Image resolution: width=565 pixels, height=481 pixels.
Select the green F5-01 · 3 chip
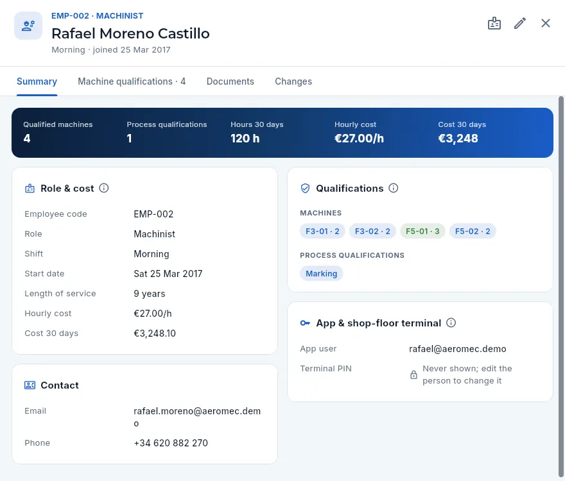point(422,231)
